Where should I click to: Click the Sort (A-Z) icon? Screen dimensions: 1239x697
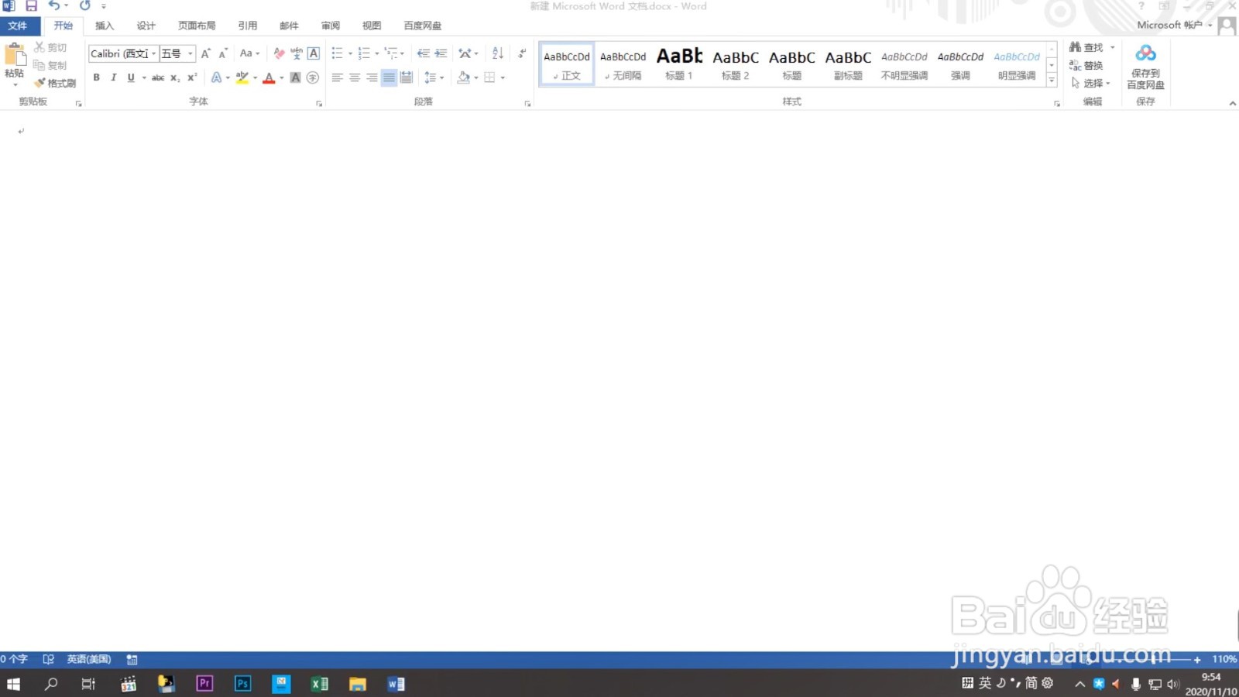(x=498, y=53)
